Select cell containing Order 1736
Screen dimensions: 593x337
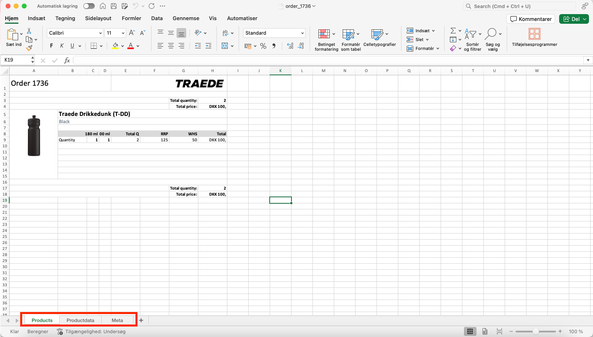[x=60, y=83]
